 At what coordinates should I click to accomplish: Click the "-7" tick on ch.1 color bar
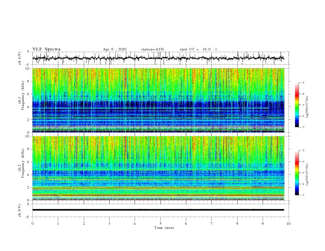(x=302, y=127)
